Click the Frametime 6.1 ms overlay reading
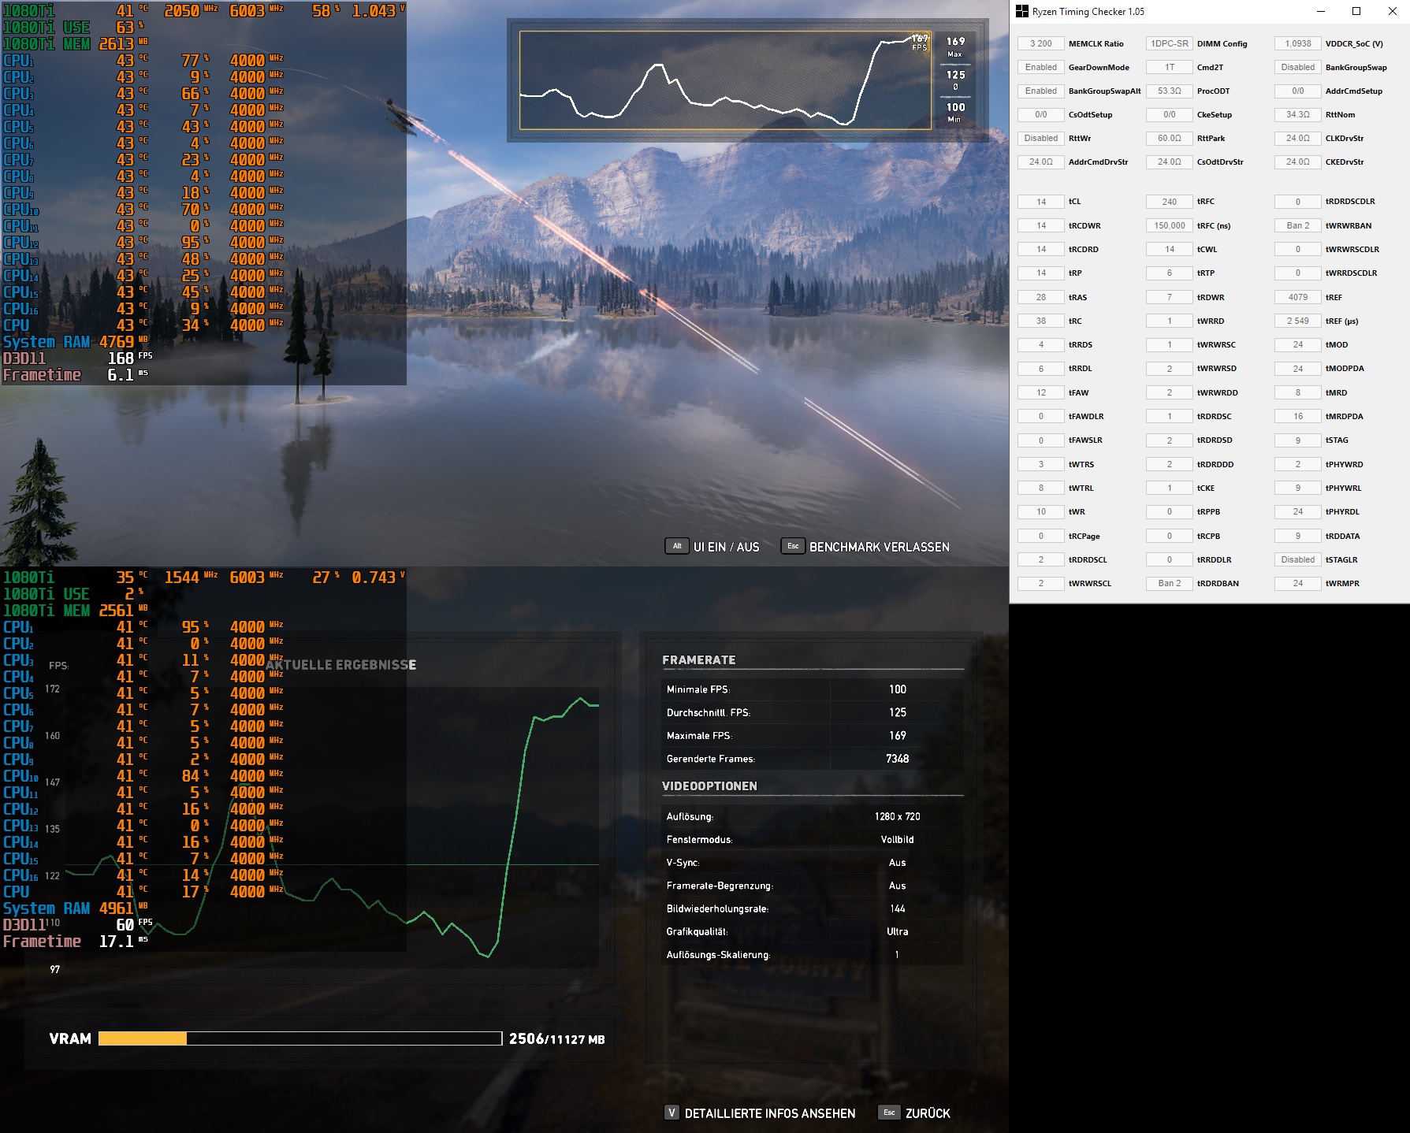This screenshot has width=1410, height=1133. tap(77, 375)
